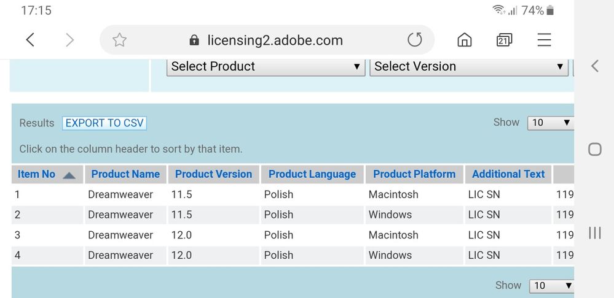
Task: Select Dreamweaver in item row 2
Action: click(120, 215)
